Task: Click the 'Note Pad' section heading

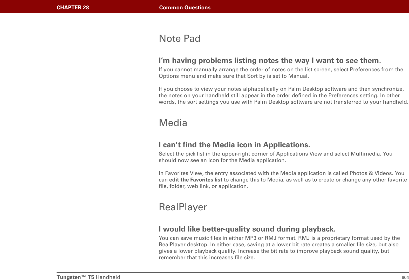Action: (180, 38)
